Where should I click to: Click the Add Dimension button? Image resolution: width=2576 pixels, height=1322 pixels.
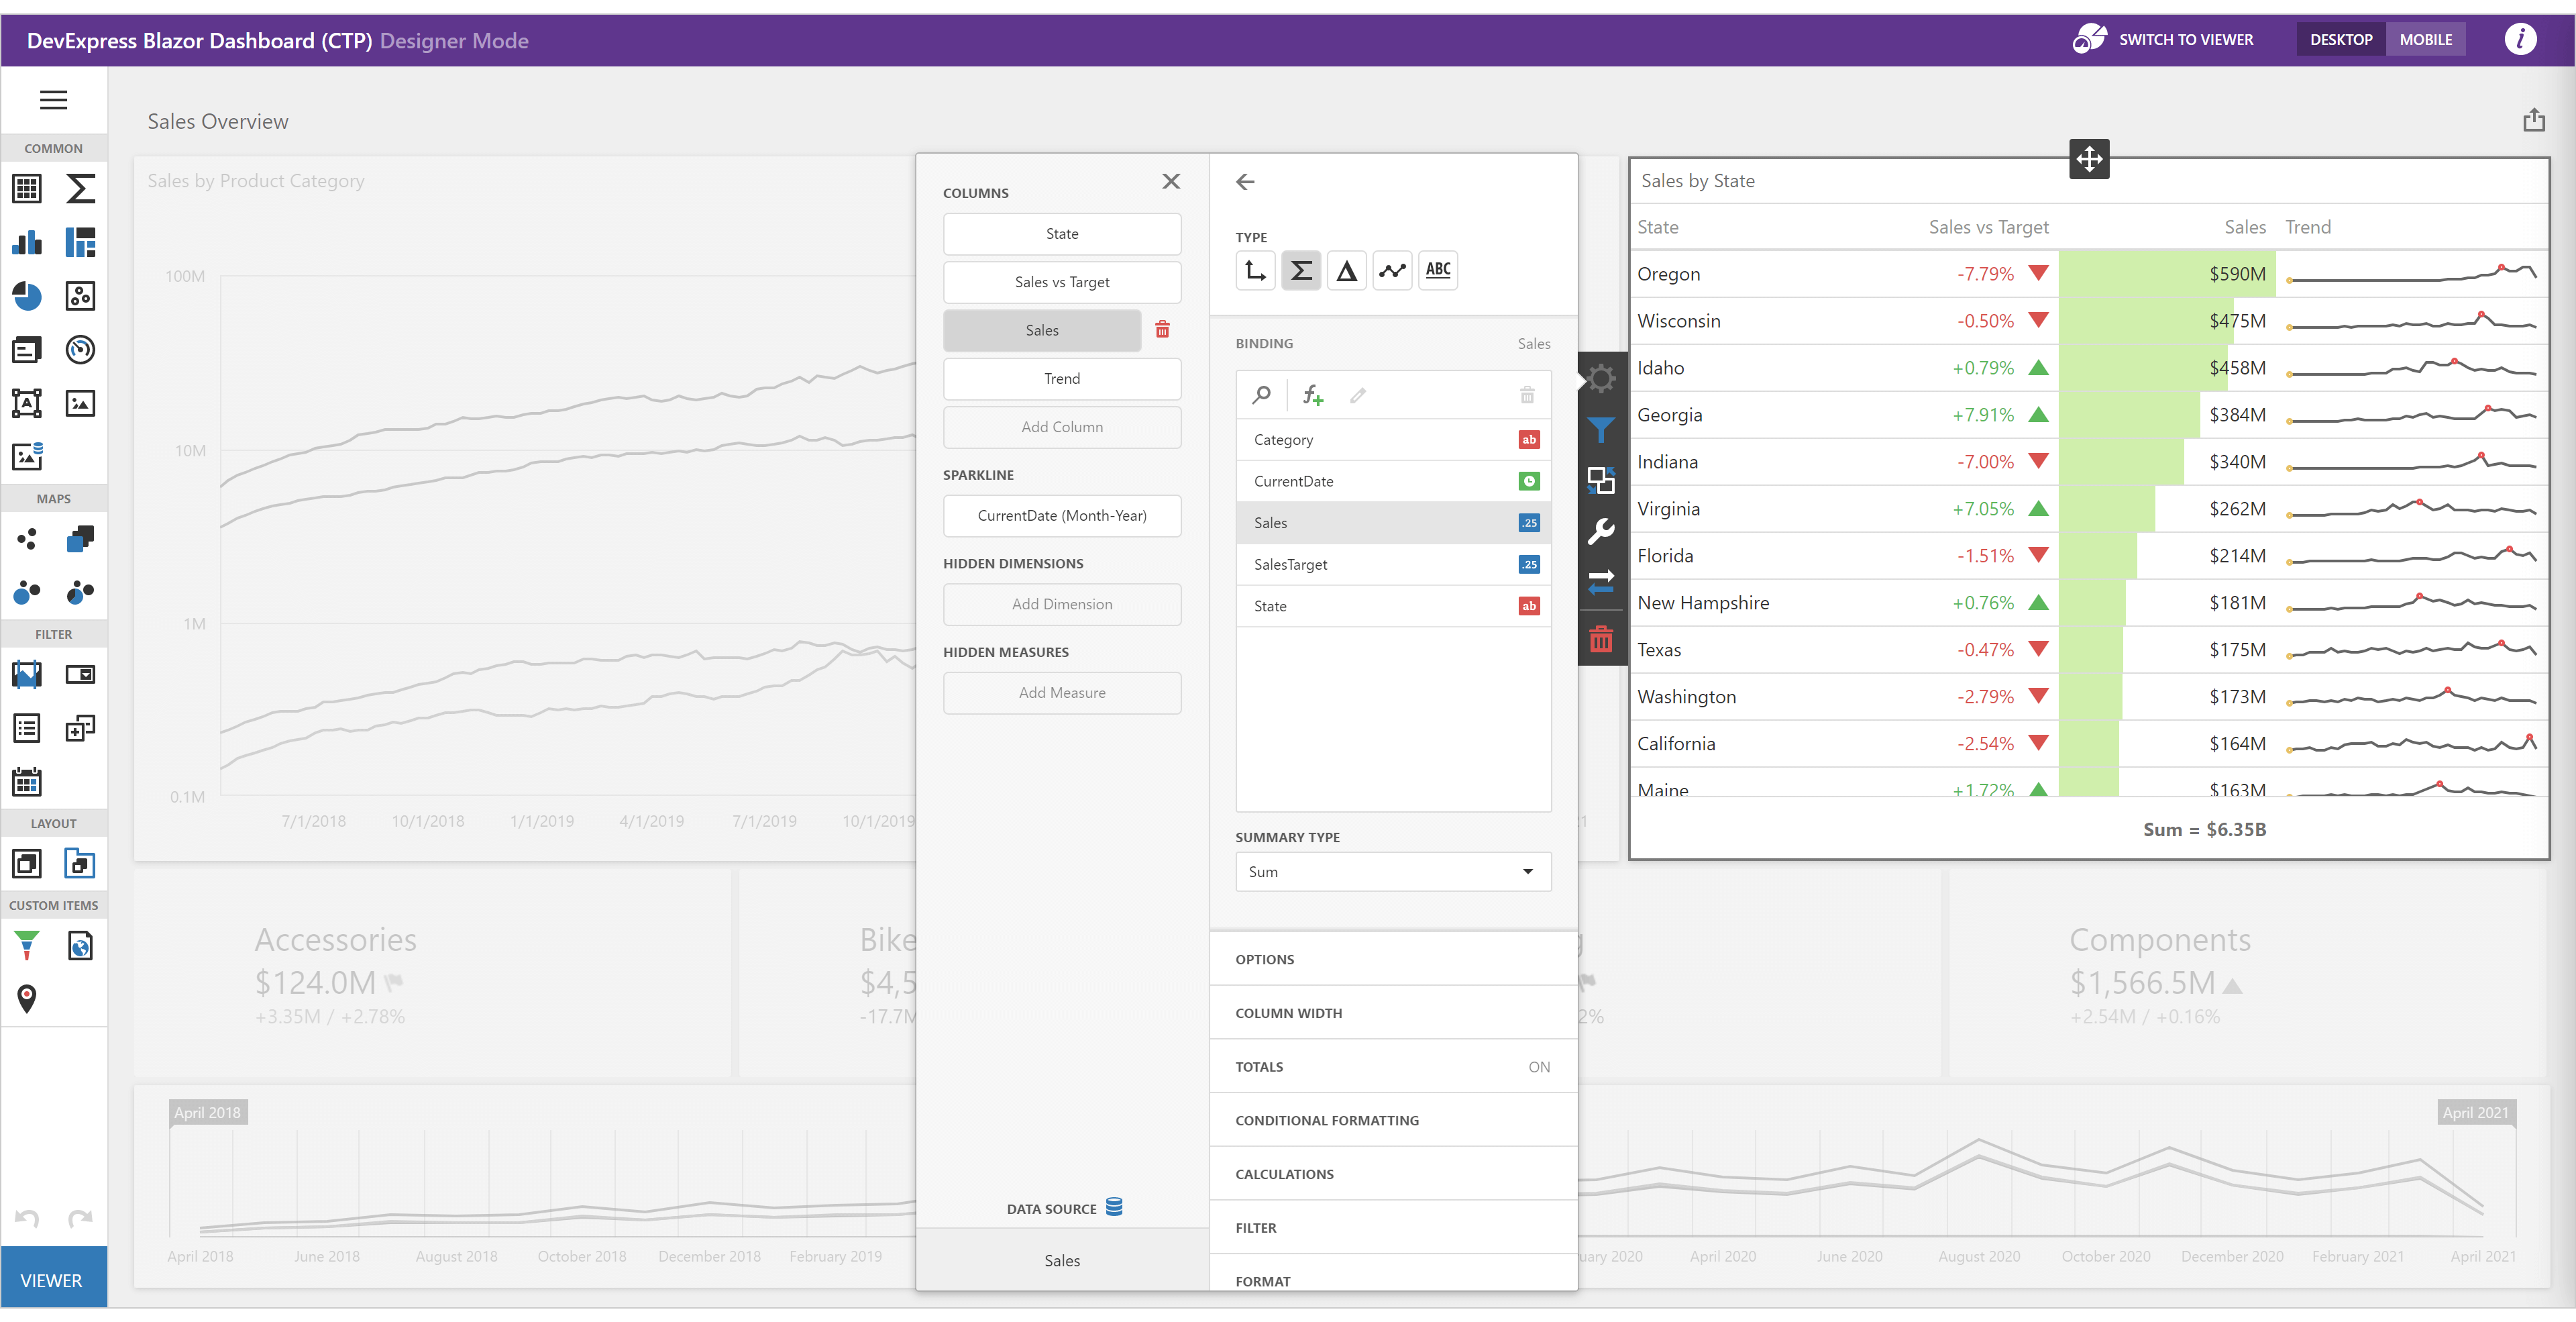(1062, 604)
